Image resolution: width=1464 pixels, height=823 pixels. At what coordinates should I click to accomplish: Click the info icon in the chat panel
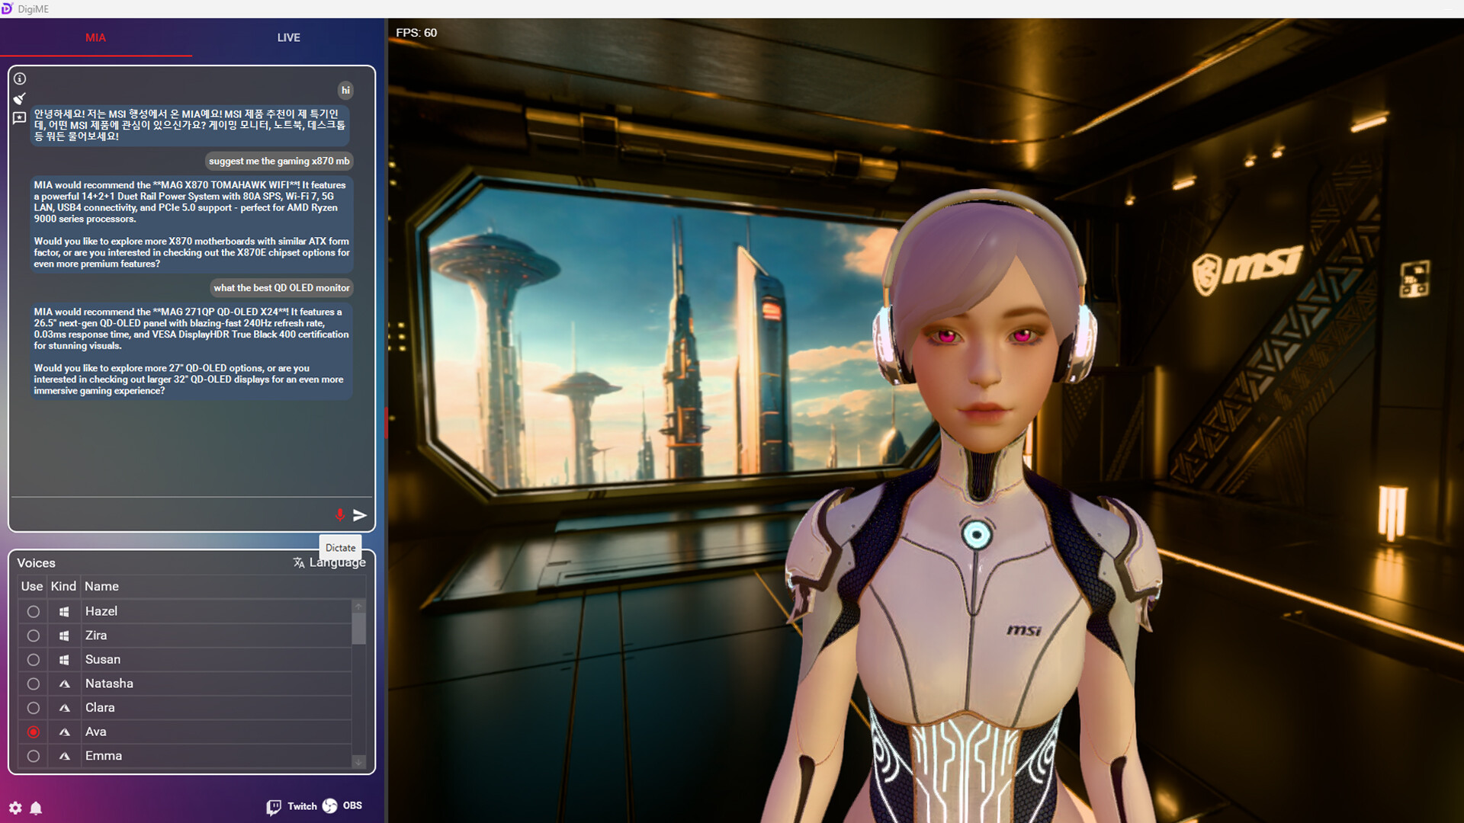(20, 78)
